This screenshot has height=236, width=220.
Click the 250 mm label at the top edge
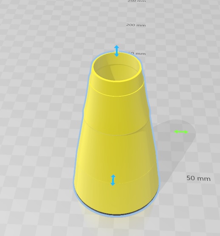[137, 1]
